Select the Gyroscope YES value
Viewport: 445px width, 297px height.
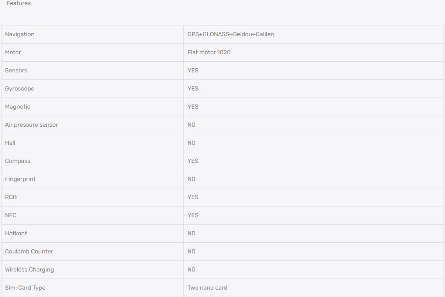click(193, 89)
